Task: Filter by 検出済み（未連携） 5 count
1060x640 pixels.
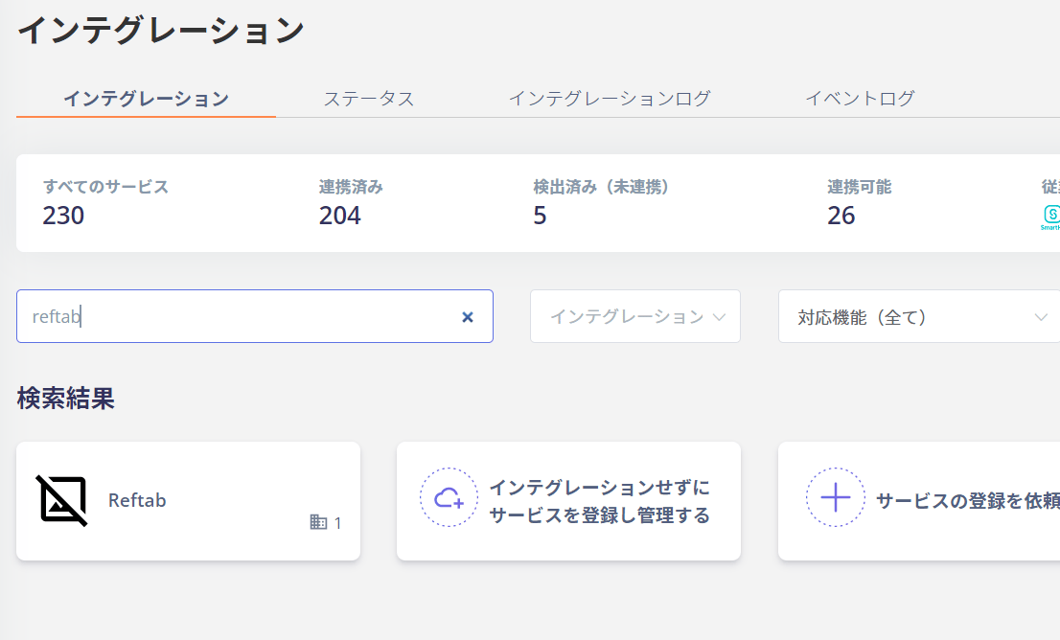Action: [600, 203]
